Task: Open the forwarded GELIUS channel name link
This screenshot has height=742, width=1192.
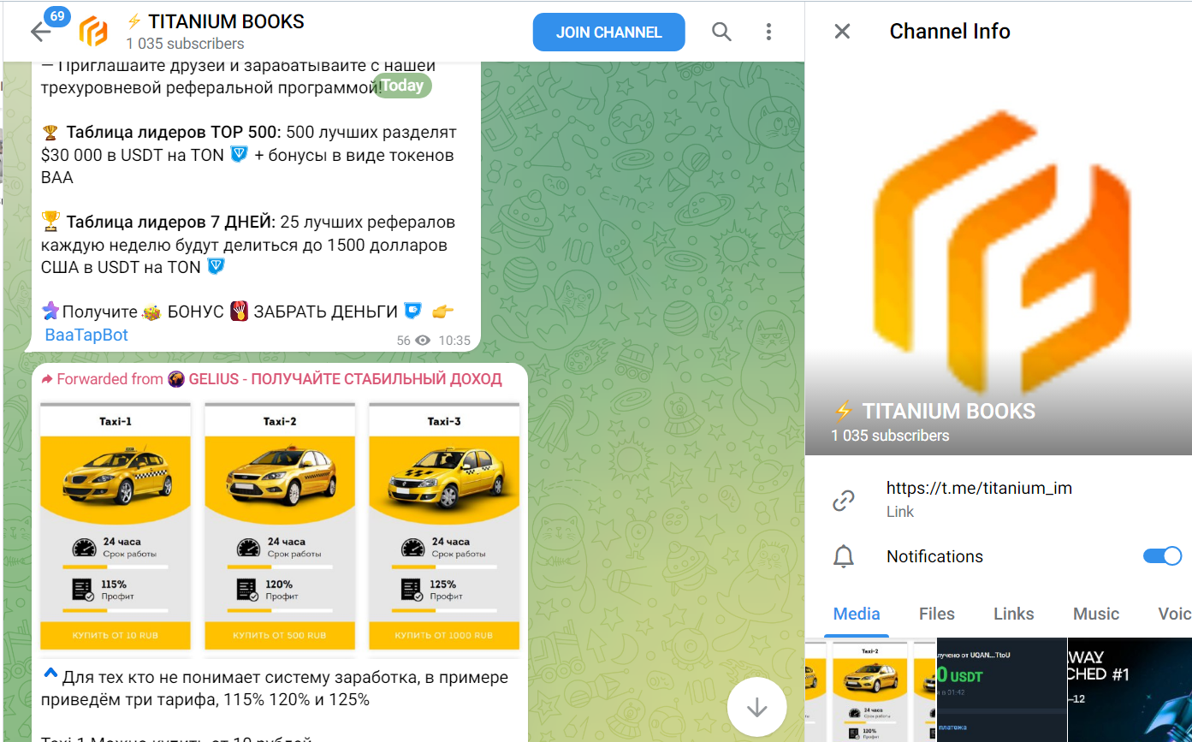Action: (345, 379)
